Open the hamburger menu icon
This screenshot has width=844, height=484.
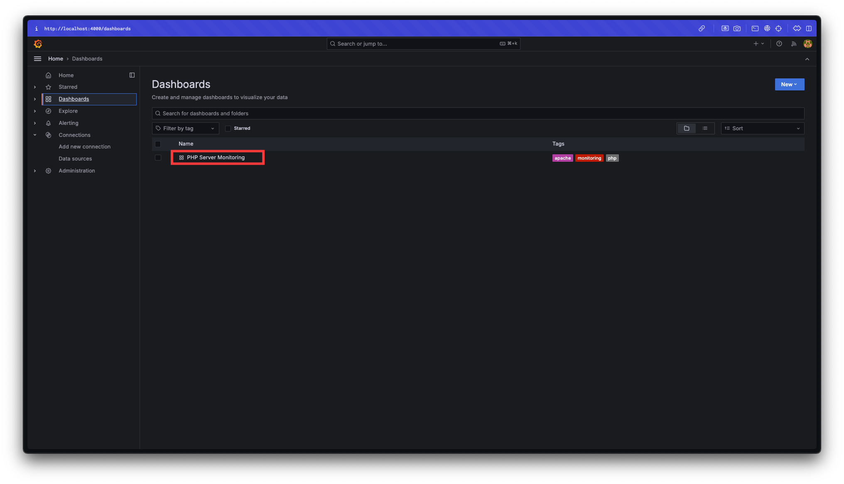click(37, 59)
